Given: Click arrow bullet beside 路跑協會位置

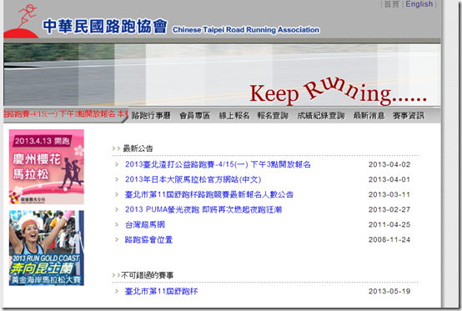Looking at the screenshot, I should (117, 240).
